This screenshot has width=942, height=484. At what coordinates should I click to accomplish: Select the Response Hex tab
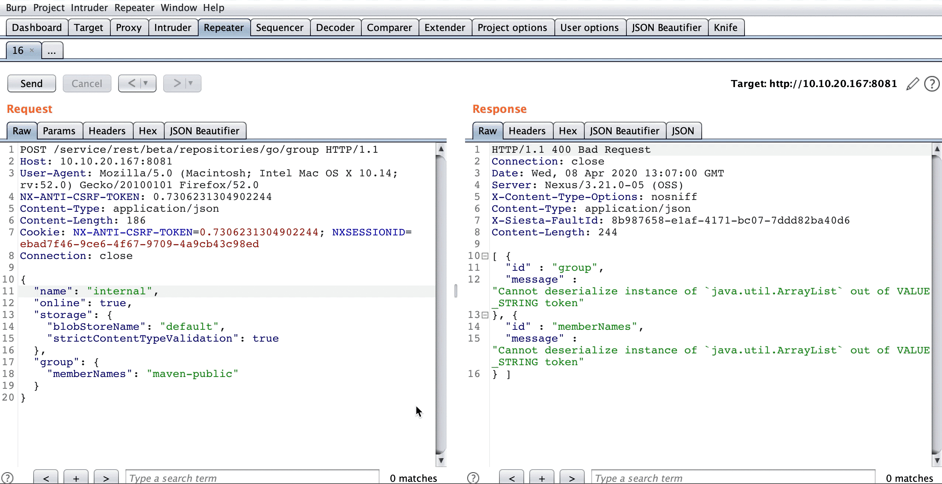pyautogui.click(x=568, y=131)
